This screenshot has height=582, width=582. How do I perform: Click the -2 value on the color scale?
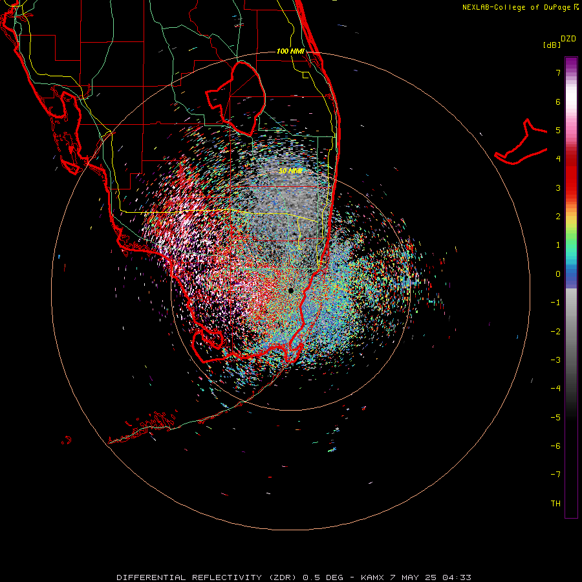[x=555, y=332]
